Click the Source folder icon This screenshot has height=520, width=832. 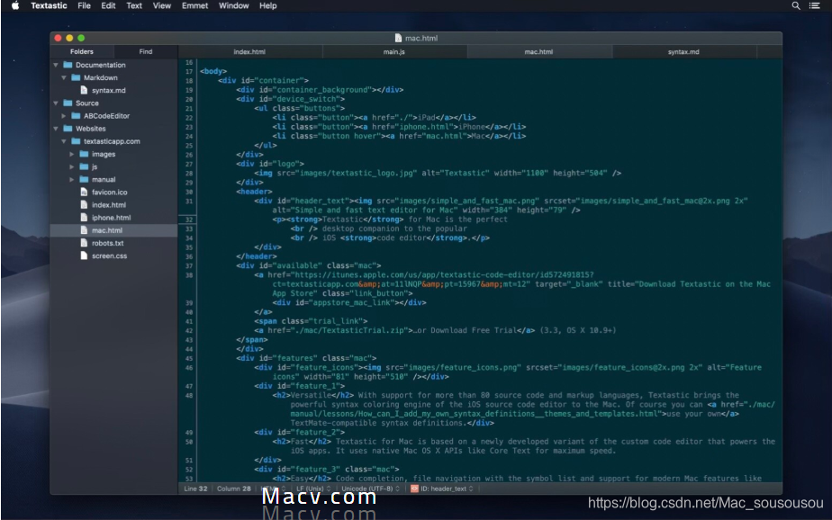[x=68, y=103]
